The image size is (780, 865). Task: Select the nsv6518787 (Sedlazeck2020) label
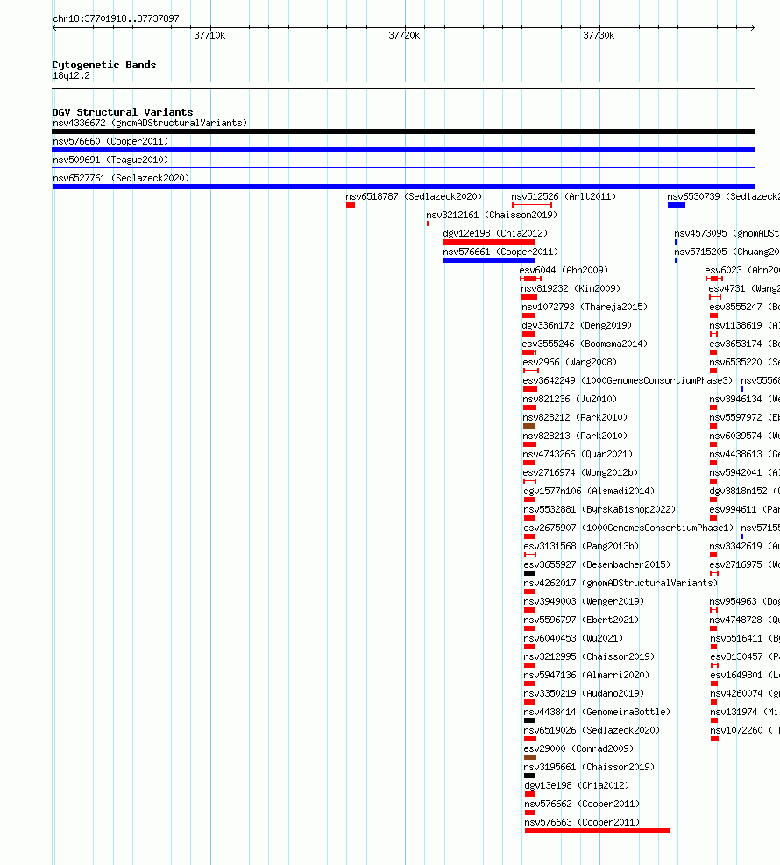tap(414, 196)
